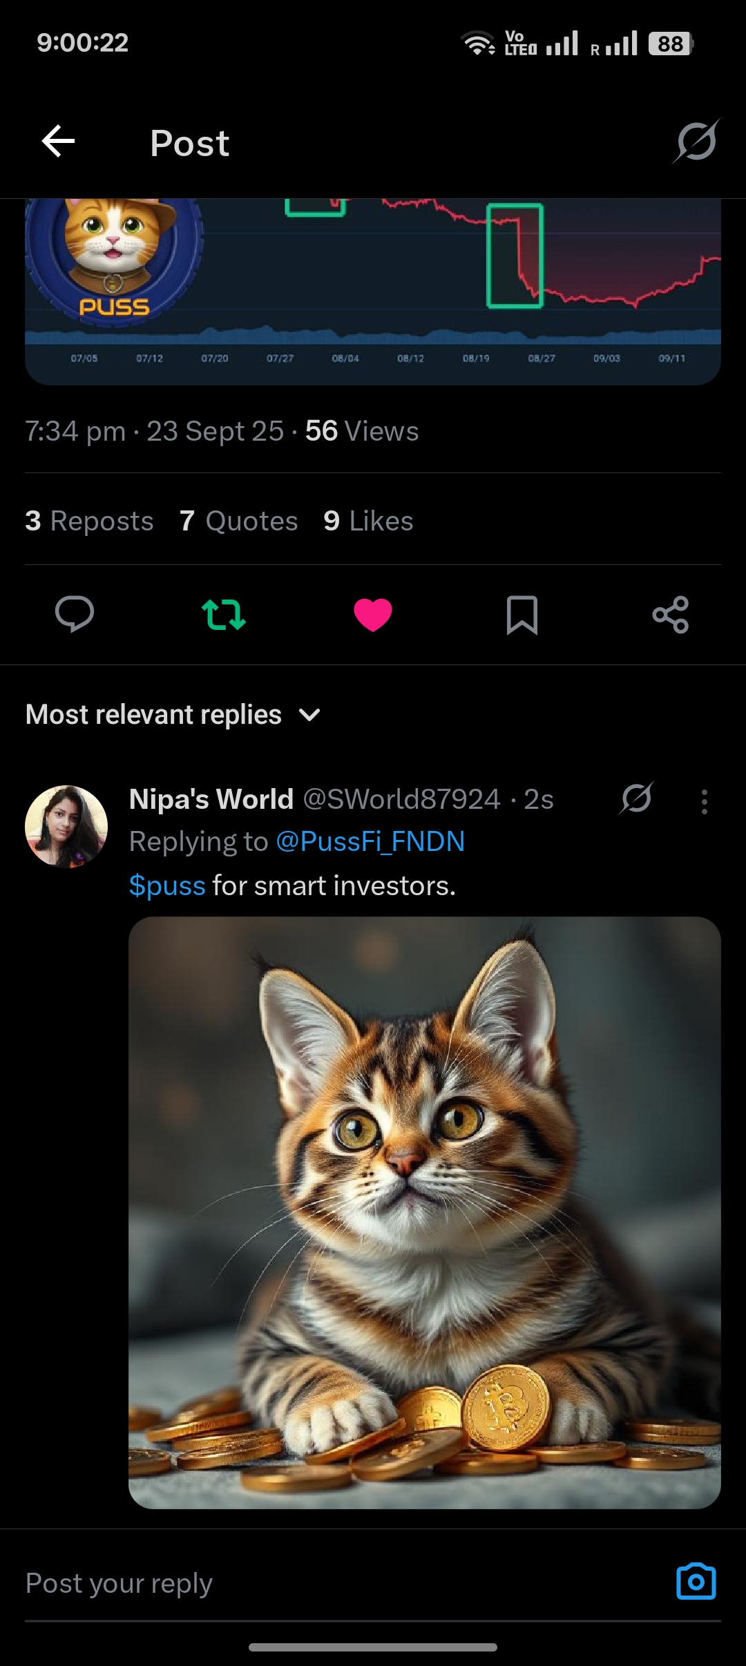Image resolution: width=746 pixels, height=1666 pixels.
Task: Open Nipa's World profile picture
Action: (66, 826)
